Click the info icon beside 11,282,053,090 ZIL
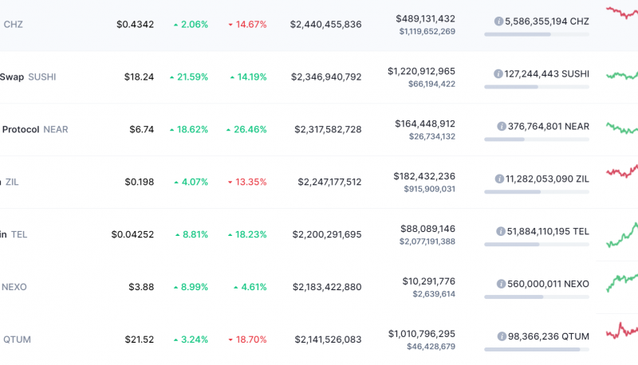The height and width of the screenshot is (365, 638). pos(499,179)
